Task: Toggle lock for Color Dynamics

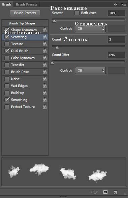Action: coord(45,58)
